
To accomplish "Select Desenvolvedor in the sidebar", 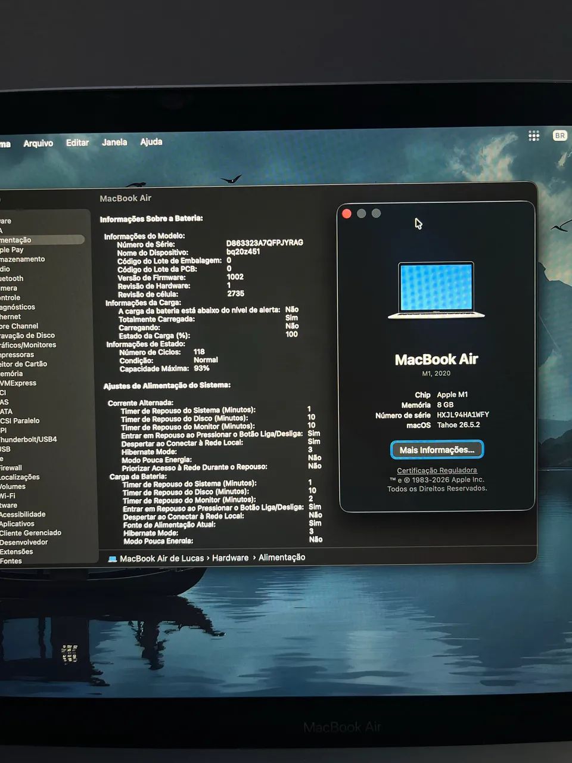I will tap(24, 542).
